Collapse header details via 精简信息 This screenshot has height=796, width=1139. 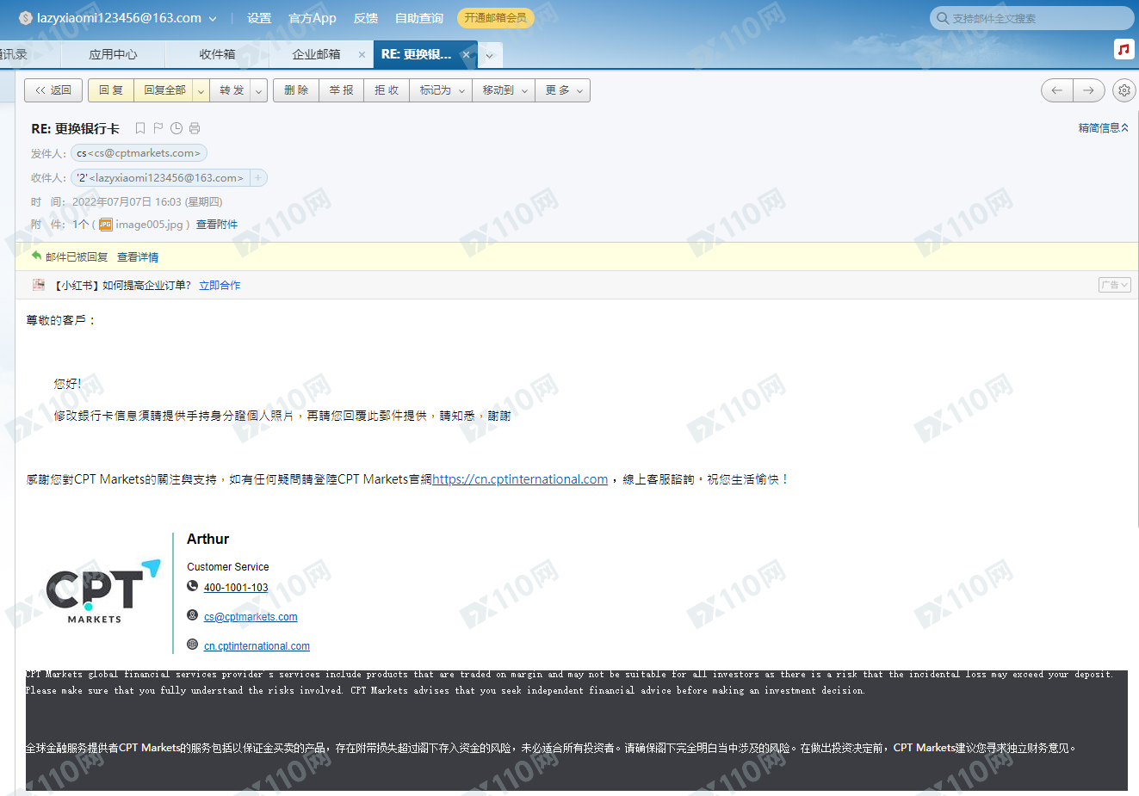click(1103, 128)
